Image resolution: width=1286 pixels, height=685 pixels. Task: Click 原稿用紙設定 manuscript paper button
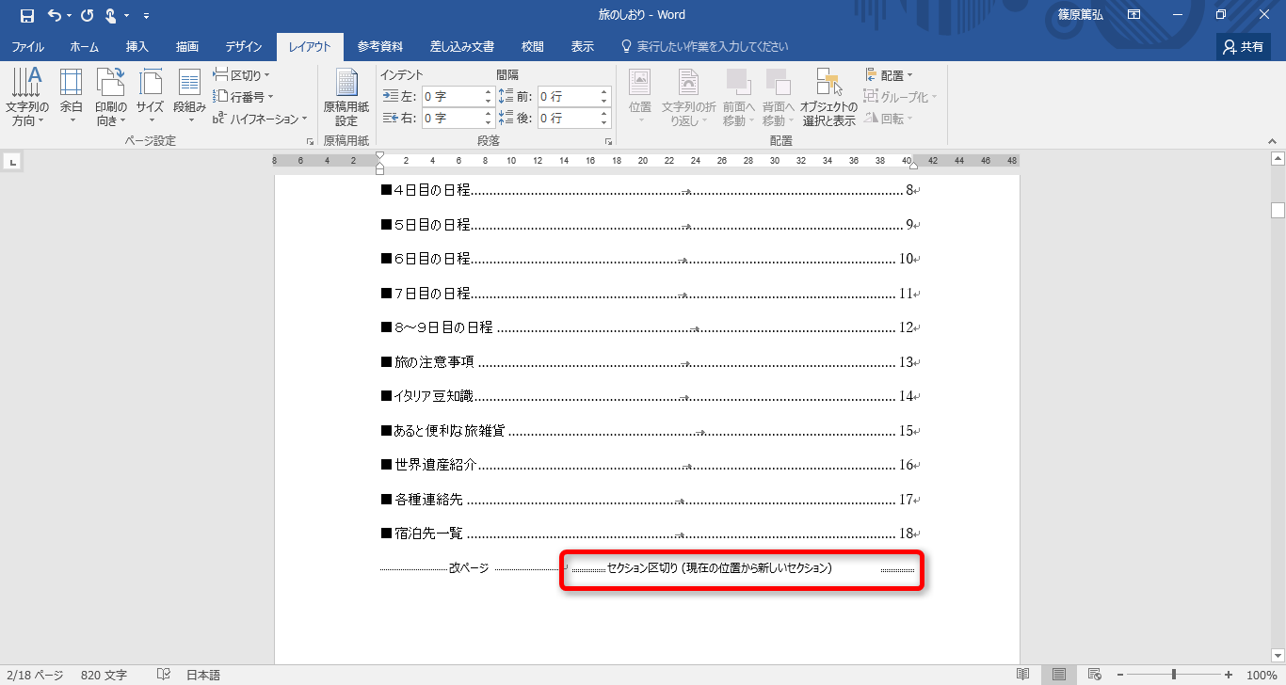point(346,98)
